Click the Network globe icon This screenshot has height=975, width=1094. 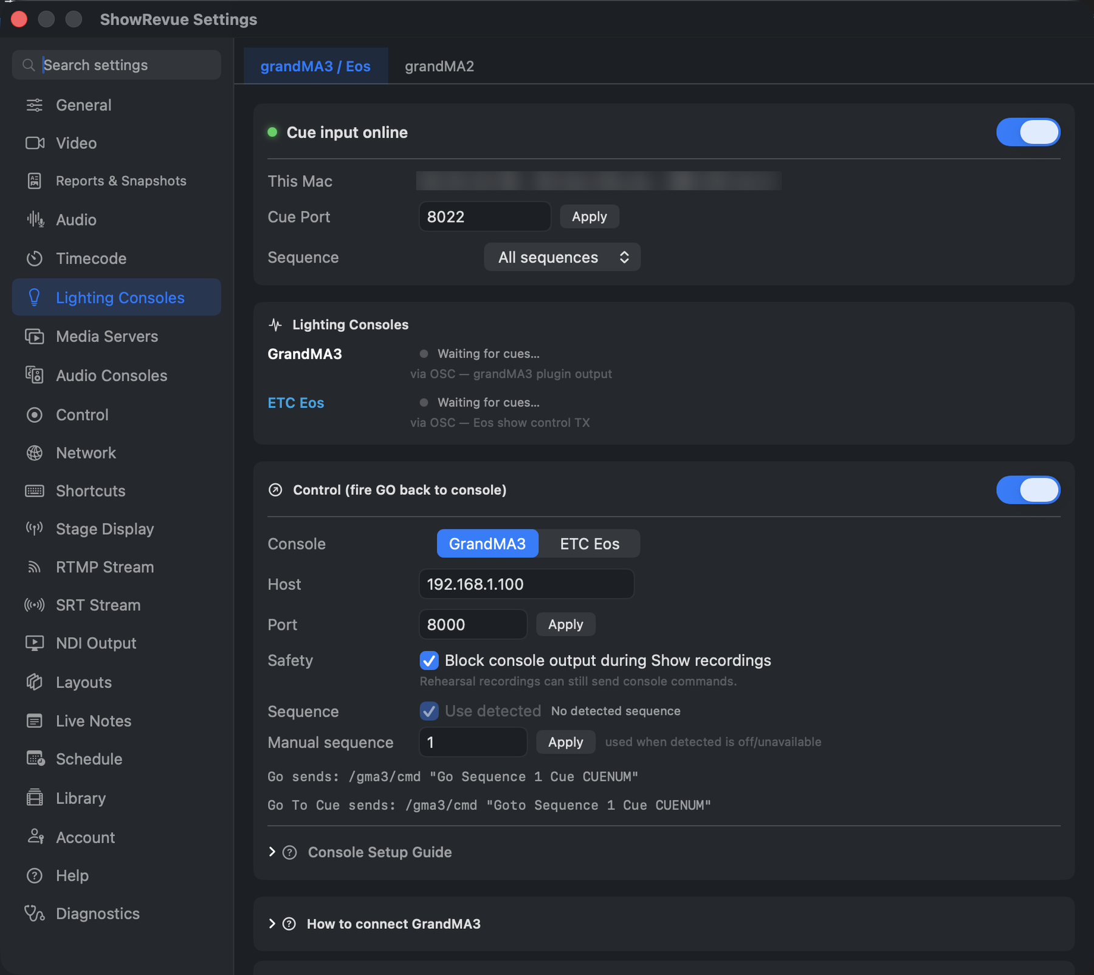tap(35, 453)
